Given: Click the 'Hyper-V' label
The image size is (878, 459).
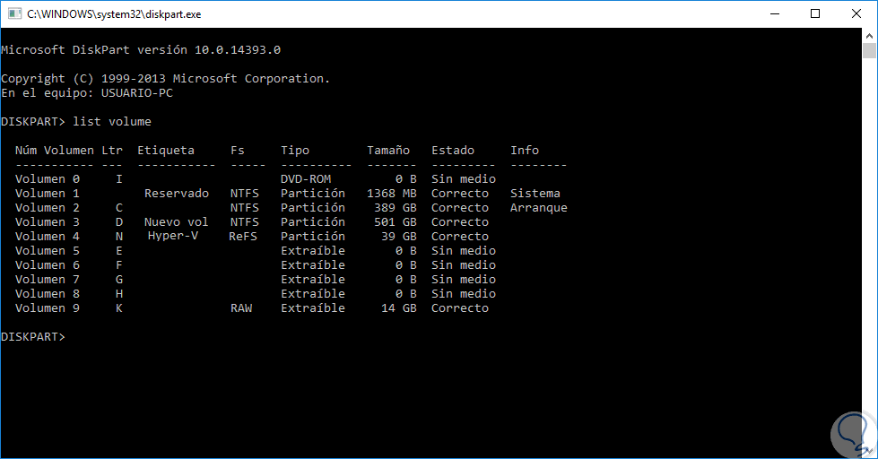Looking at the screenshot, I should 173,236.
